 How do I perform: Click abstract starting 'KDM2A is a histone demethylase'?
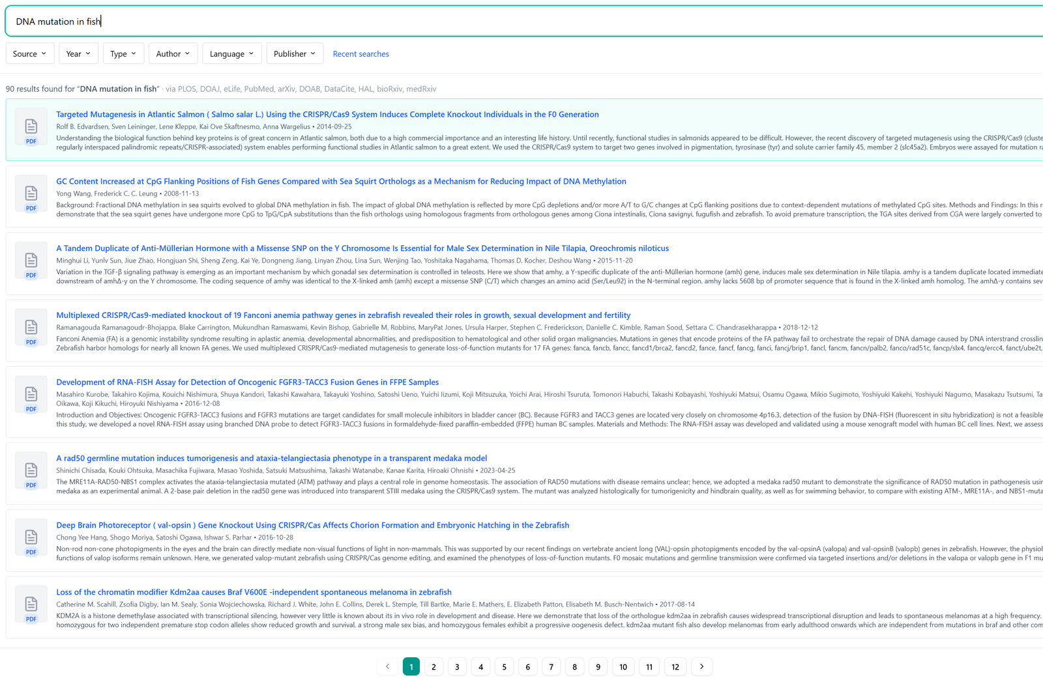click(x=550, y=620)
